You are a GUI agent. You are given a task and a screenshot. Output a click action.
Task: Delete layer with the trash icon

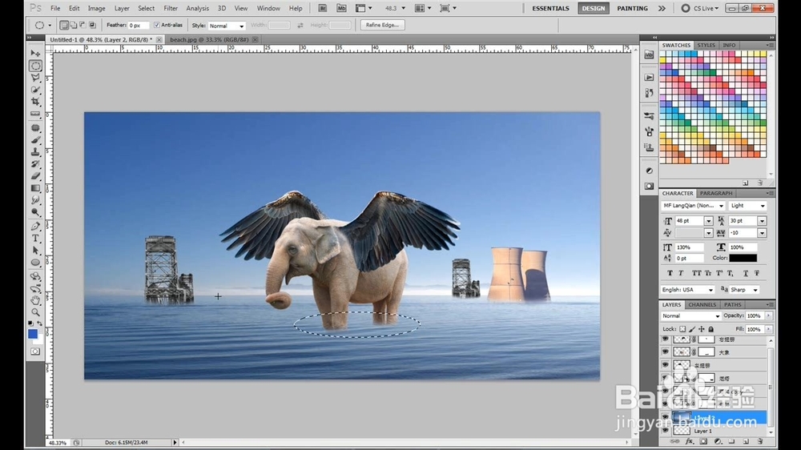point(759,441)
